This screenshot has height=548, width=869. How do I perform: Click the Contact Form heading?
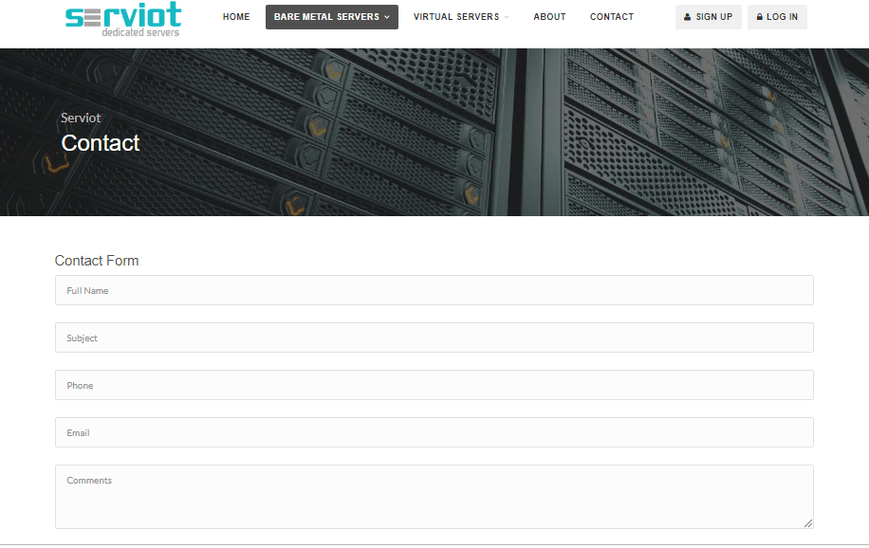pos(97,261)
